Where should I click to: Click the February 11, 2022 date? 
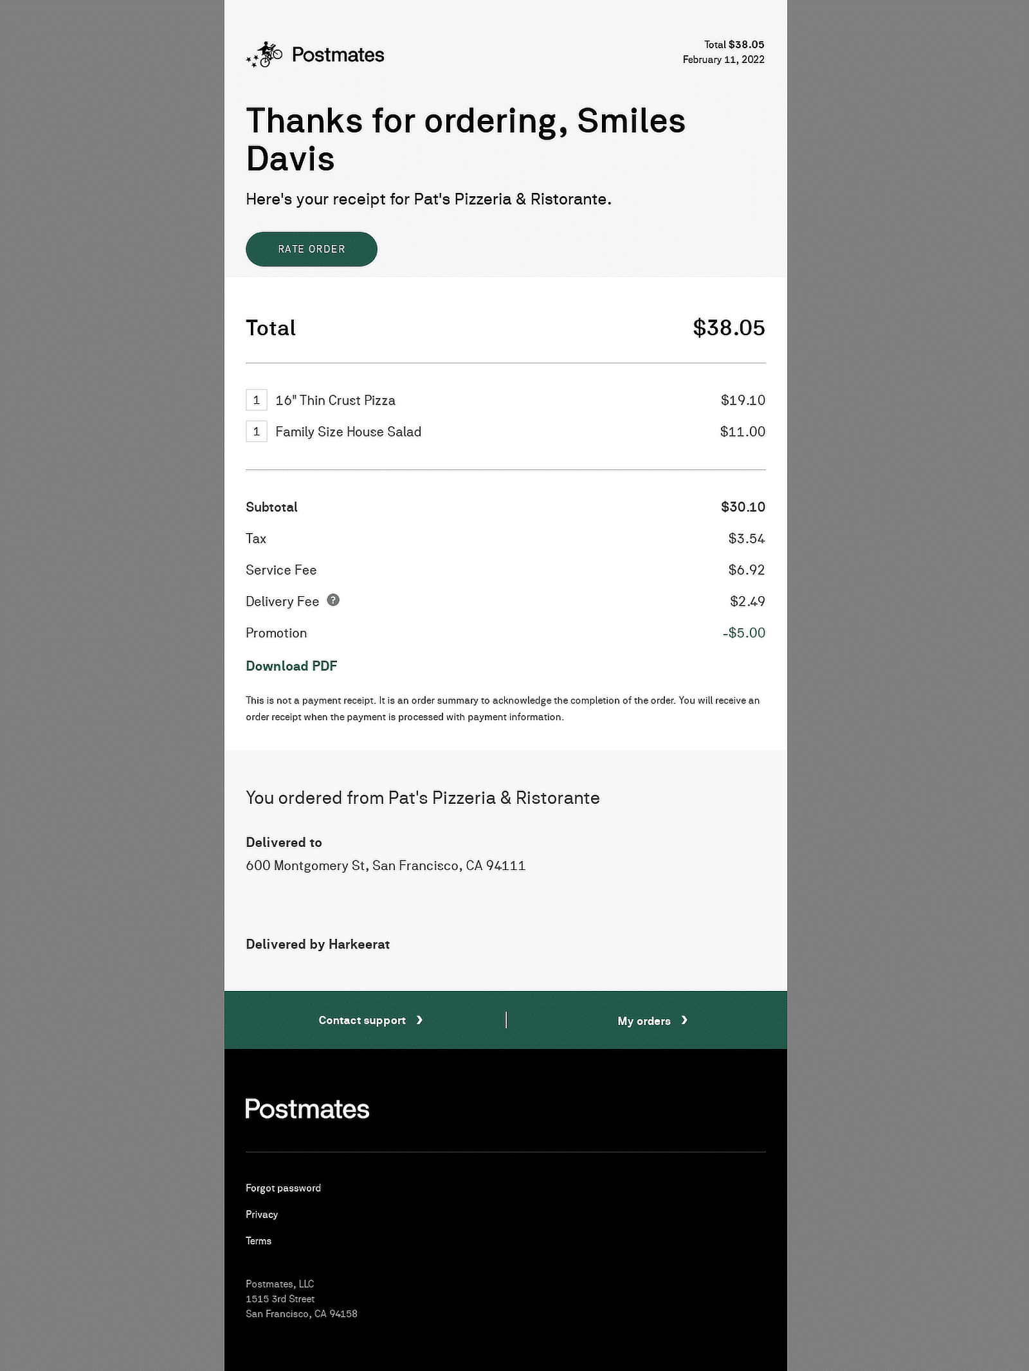(x=722, y=59)
